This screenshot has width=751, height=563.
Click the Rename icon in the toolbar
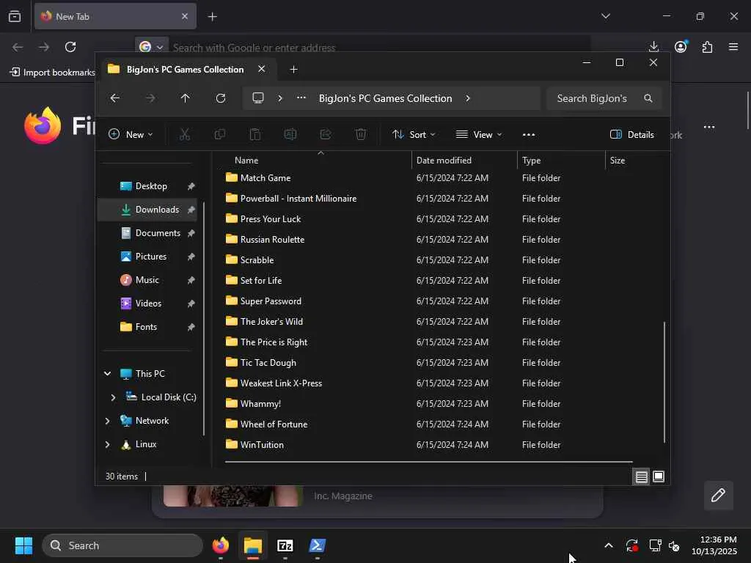(x=290, y=135)
